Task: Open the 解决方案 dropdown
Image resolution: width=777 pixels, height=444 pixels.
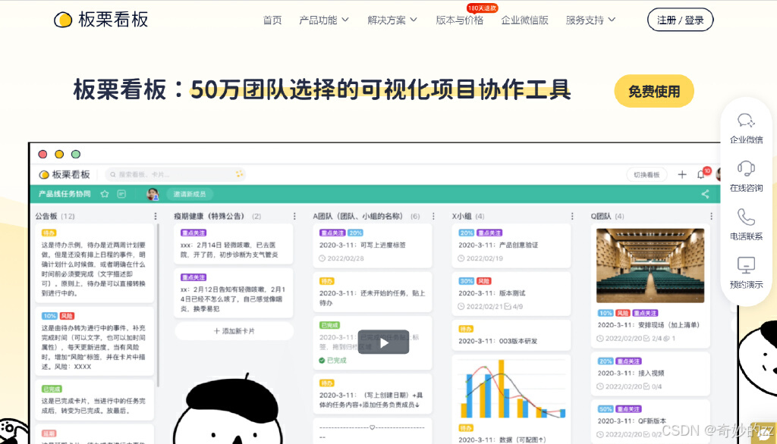Action: click(391, 20)
